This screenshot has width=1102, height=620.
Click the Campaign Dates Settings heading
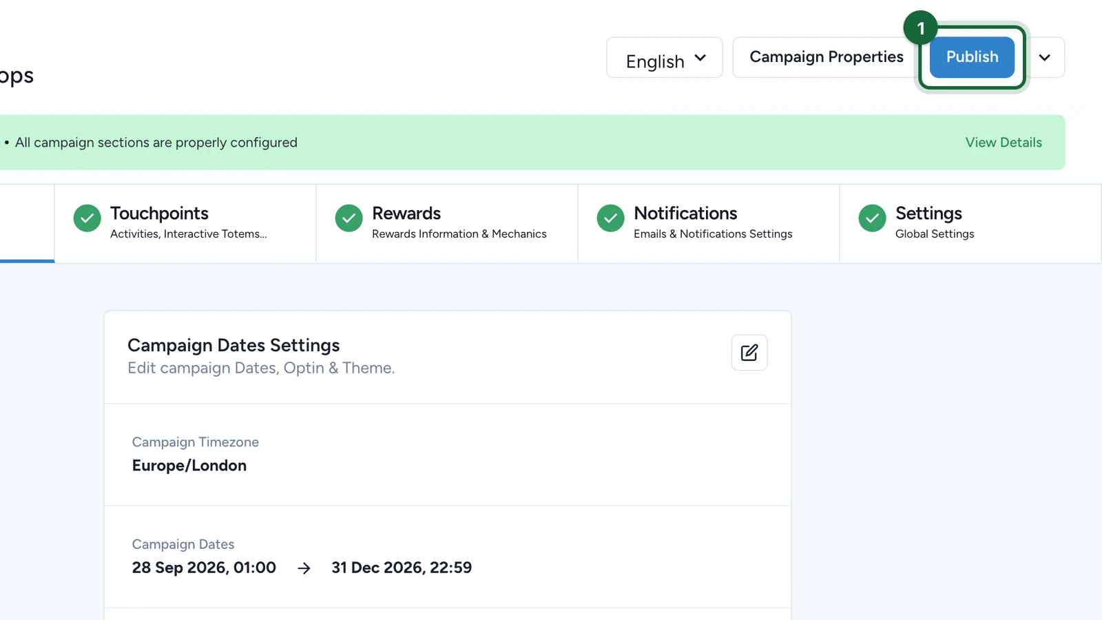[233, 345]
